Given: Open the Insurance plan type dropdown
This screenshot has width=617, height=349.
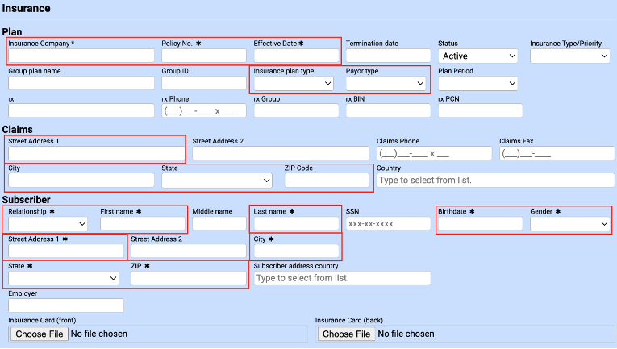Looking at the screenshot, I should [294, 83].
